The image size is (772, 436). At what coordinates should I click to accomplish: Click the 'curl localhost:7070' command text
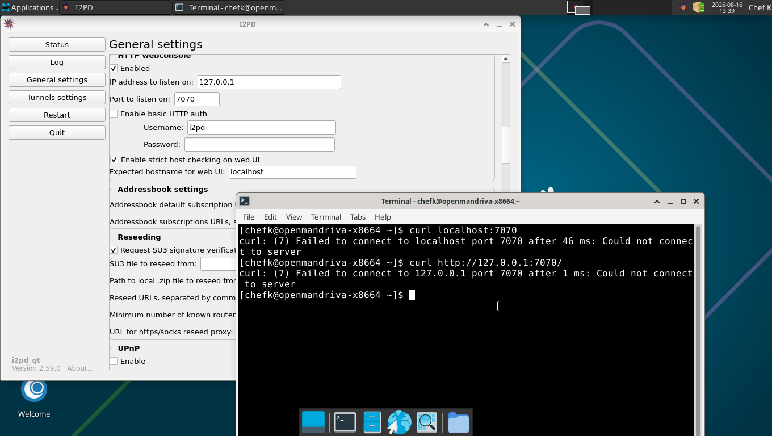tap(463, 230)
